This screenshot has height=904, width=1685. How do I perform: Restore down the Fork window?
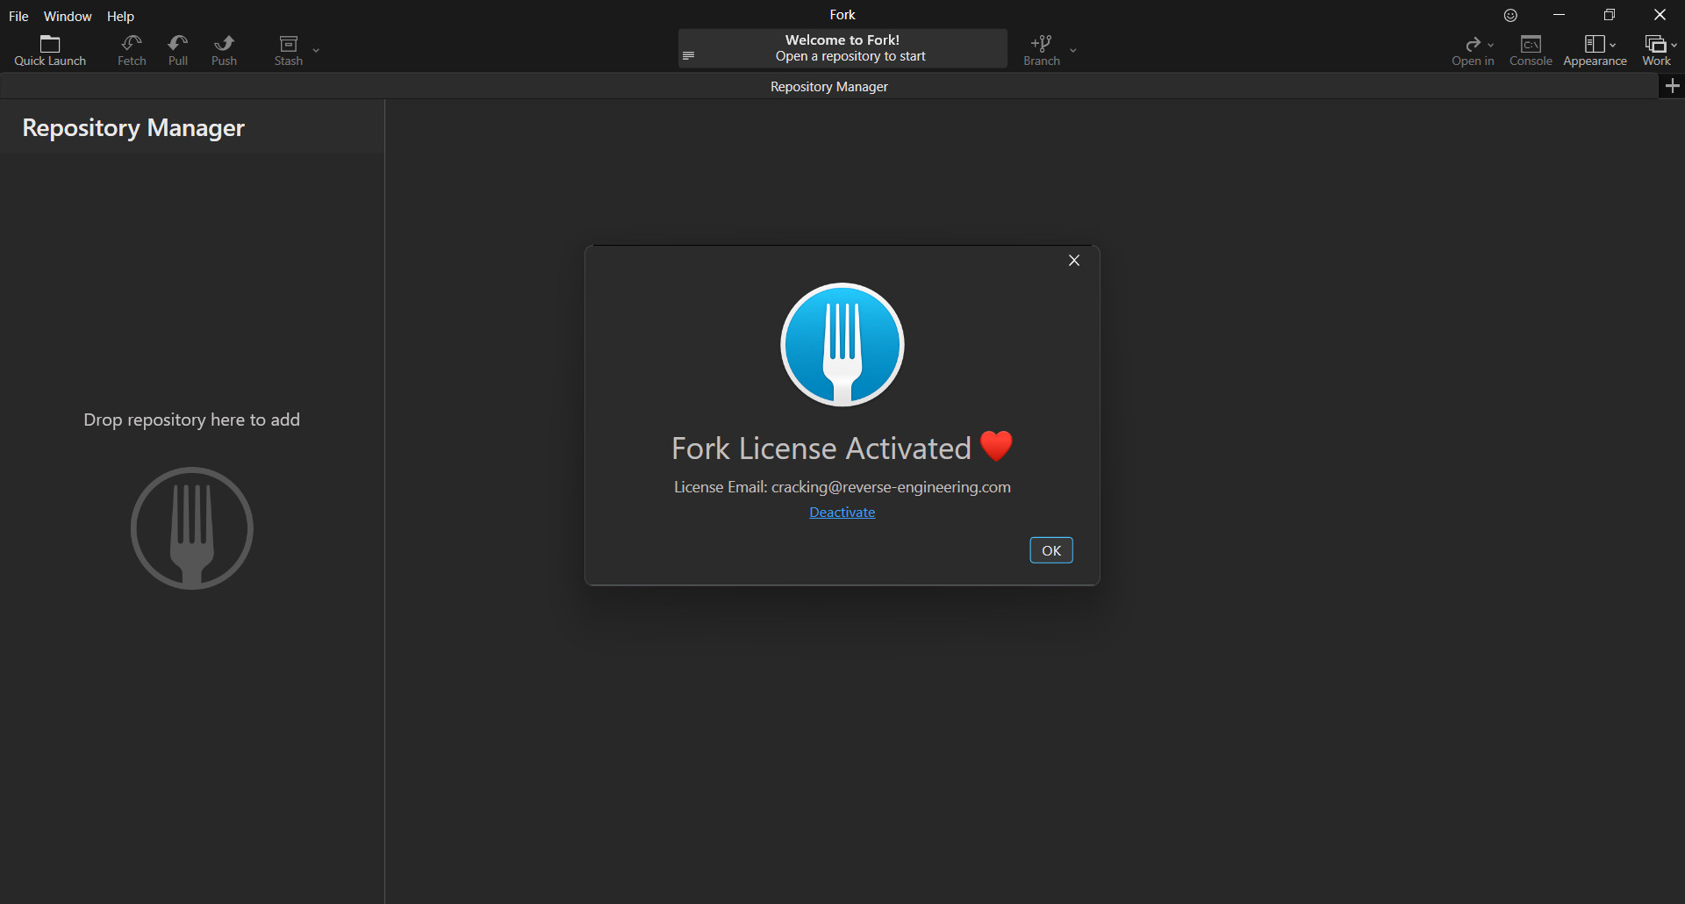(1610, 15)
